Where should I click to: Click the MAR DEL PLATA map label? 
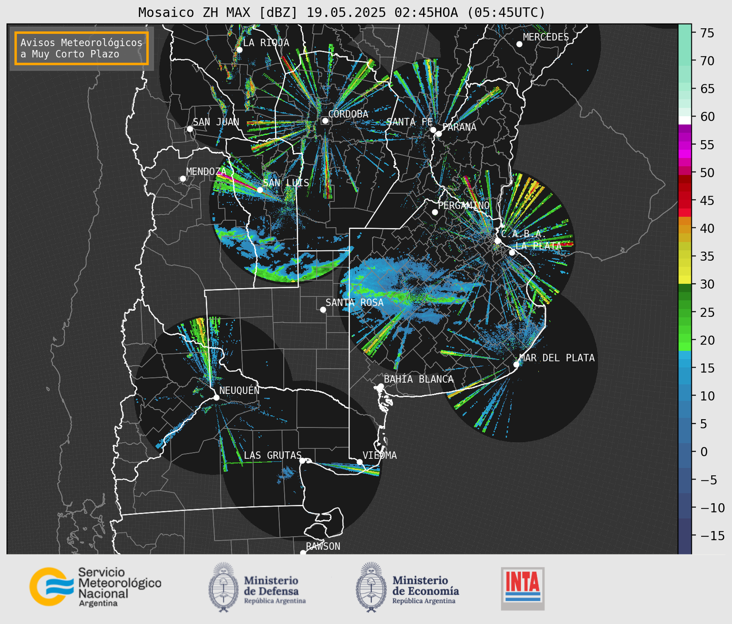[x=557, y=358]
